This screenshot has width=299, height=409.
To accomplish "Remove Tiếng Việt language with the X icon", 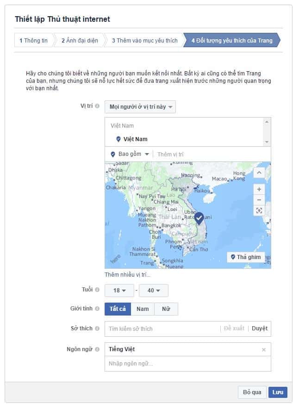I will pyautogui.click(x=264, y=350).
